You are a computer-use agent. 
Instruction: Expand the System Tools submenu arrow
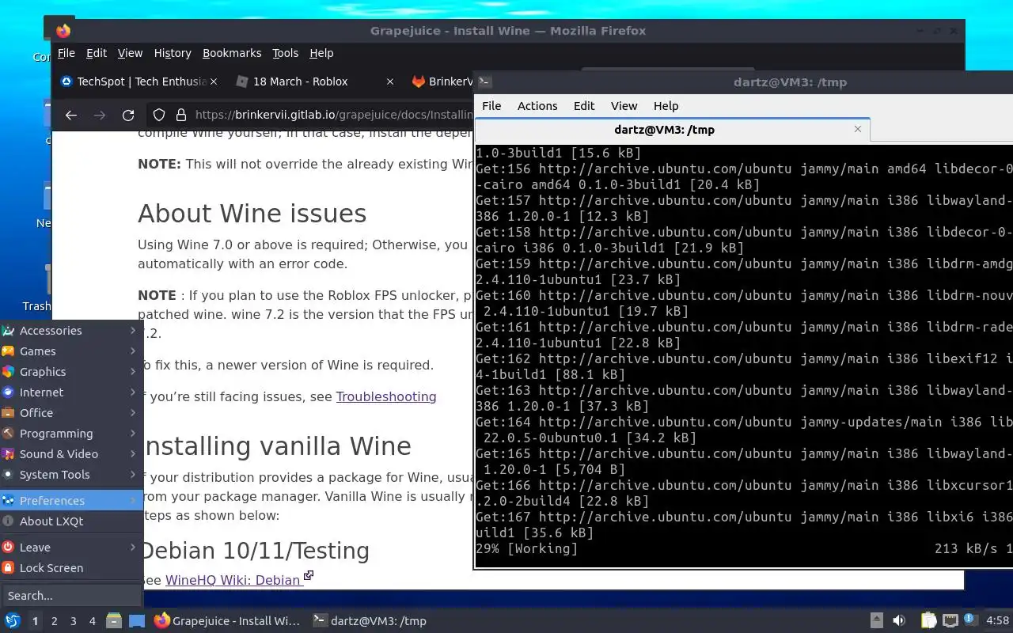pos(133,475)
